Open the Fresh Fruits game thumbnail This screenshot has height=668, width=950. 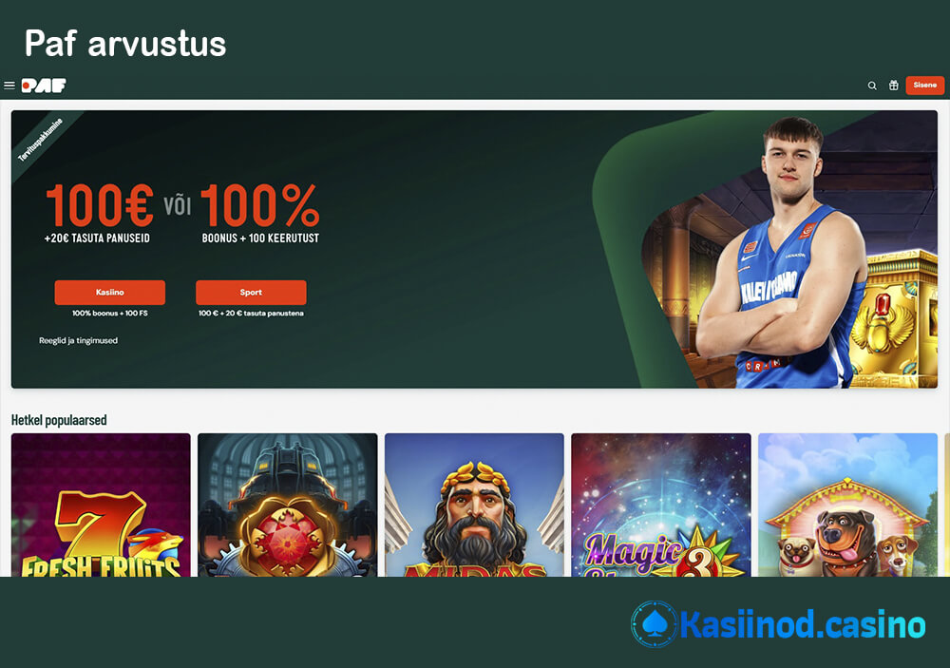pyautogui.click(x=101, y=505)
